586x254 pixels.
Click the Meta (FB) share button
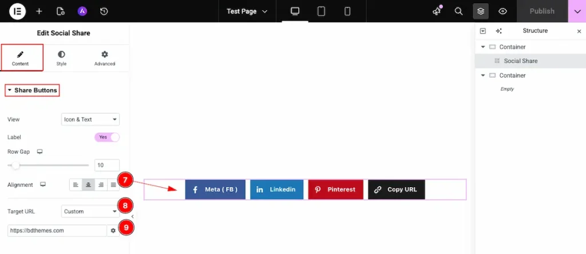(x=215, y=190)
